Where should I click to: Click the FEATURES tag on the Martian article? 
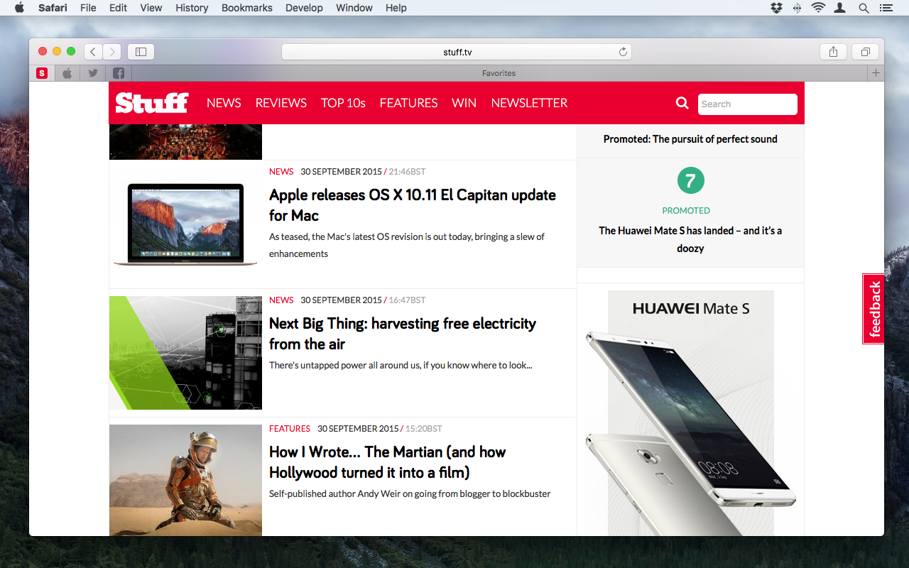(290, 428)
